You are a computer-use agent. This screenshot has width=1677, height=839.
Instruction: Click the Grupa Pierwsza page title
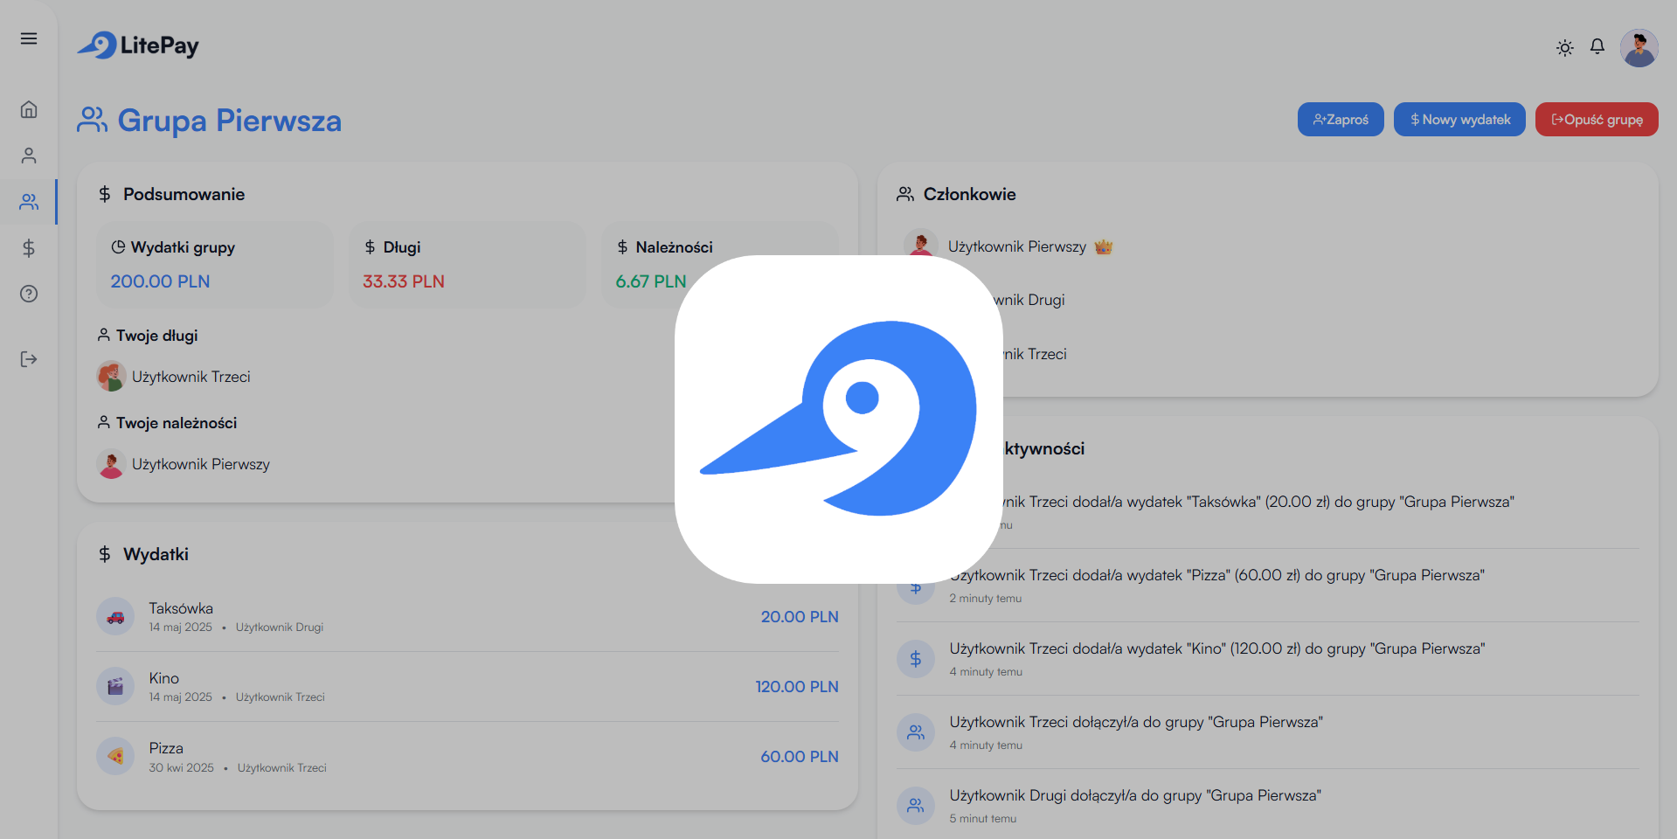230,121
